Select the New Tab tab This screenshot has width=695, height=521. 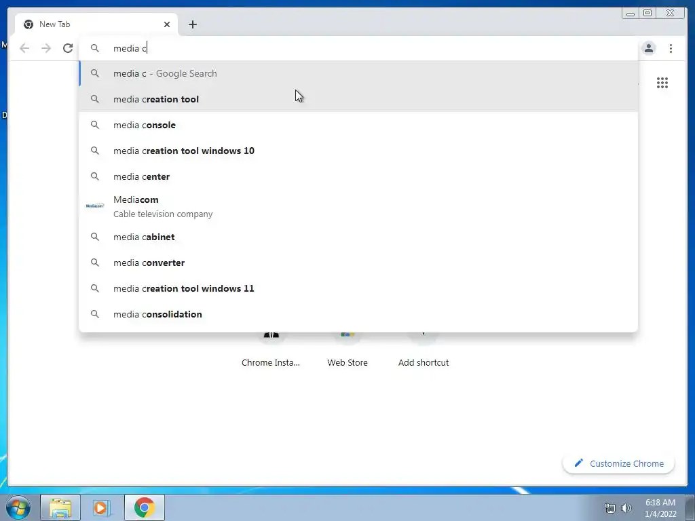click(96, 24)
